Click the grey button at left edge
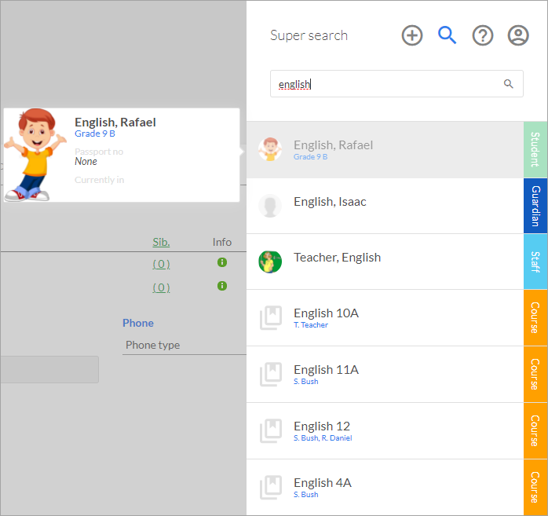548x516 pixels. coord(49,369)
